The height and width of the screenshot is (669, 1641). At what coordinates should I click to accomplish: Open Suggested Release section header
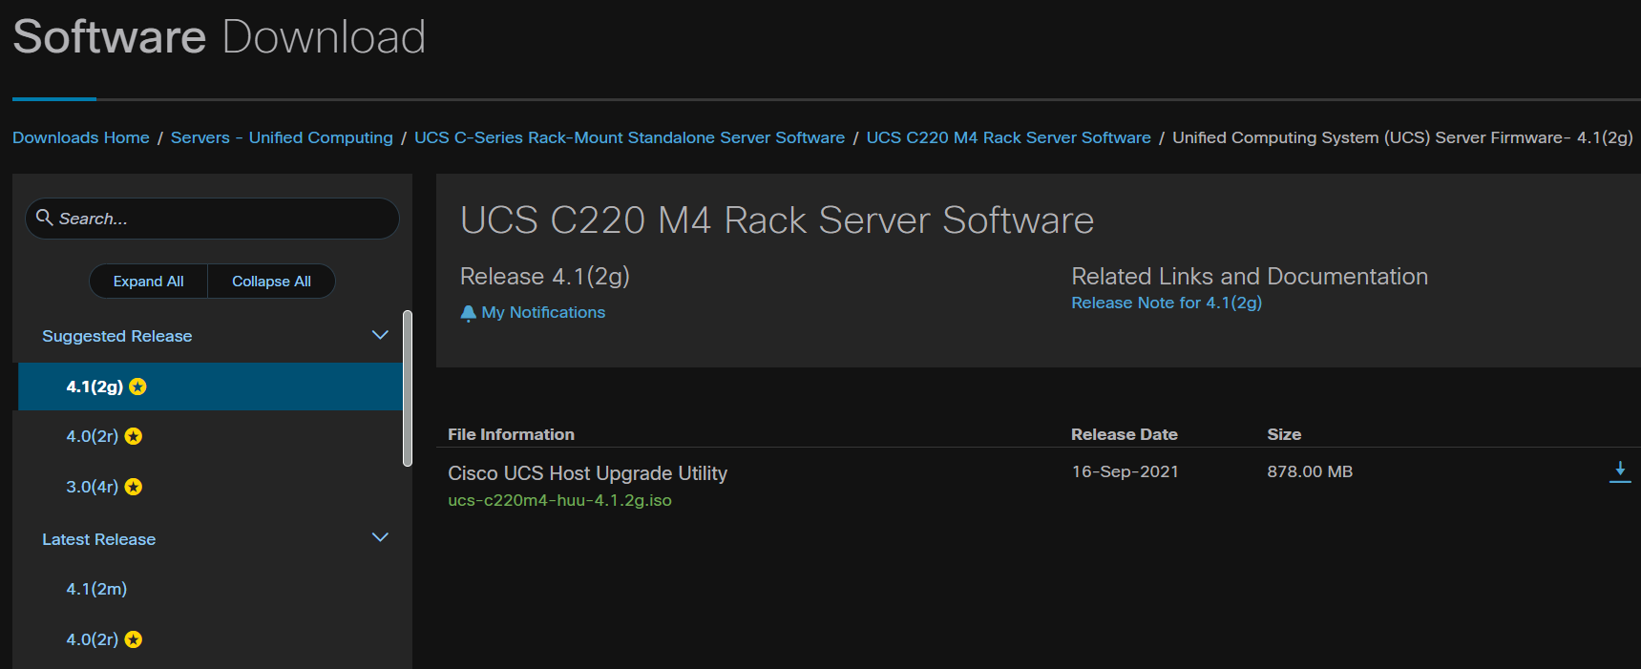coord(116,336)
